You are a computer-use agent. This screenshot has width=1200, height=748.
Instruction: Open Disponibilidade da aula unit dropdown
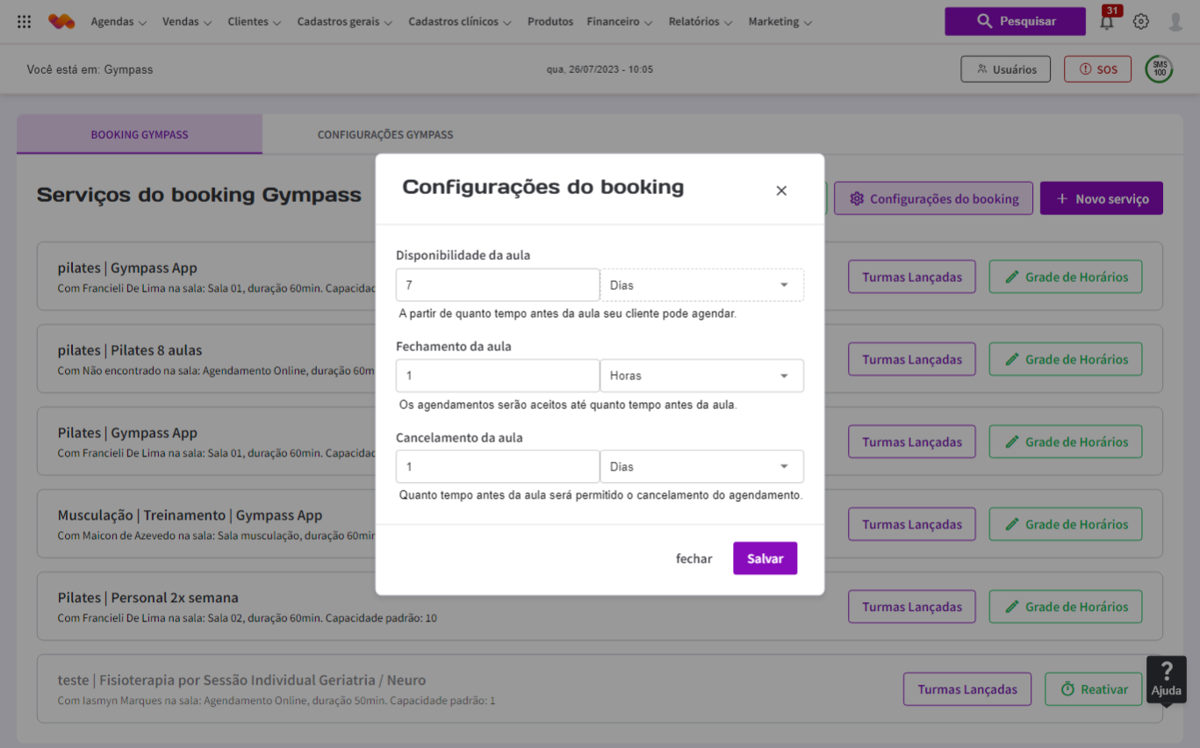coord(702,285)
